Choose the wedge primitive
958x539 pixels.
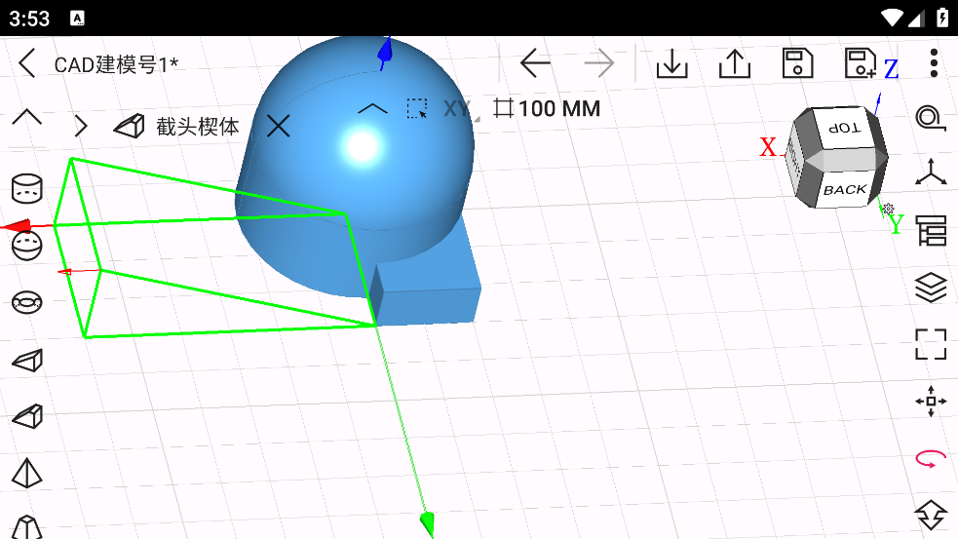pos(27,360)
